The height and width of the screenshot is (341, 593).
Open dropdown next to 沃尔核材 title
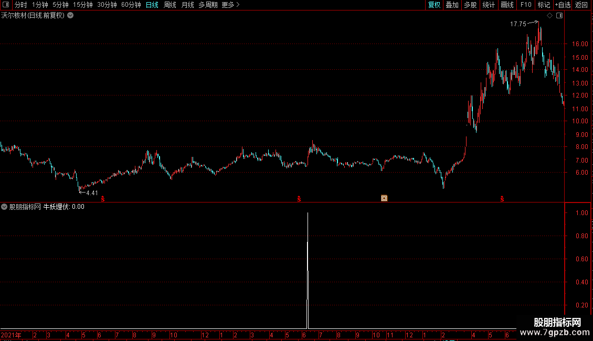[x=70, y=16]
